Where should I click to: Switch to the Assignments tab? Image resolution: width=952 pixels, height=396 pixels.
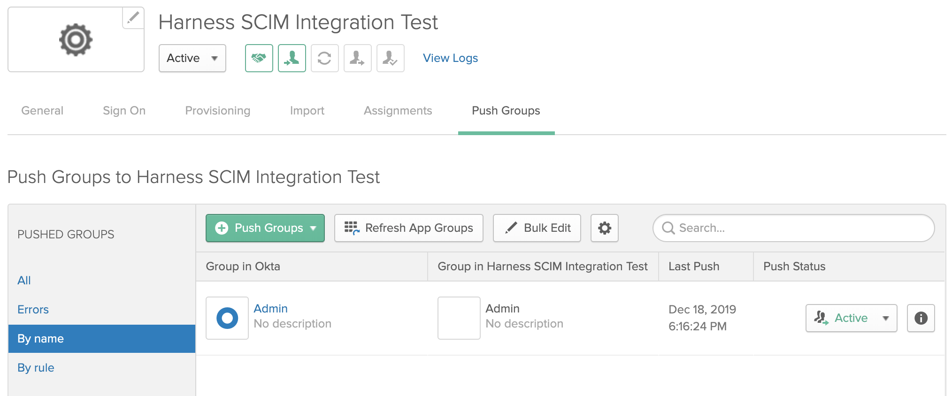pos(398,111)
